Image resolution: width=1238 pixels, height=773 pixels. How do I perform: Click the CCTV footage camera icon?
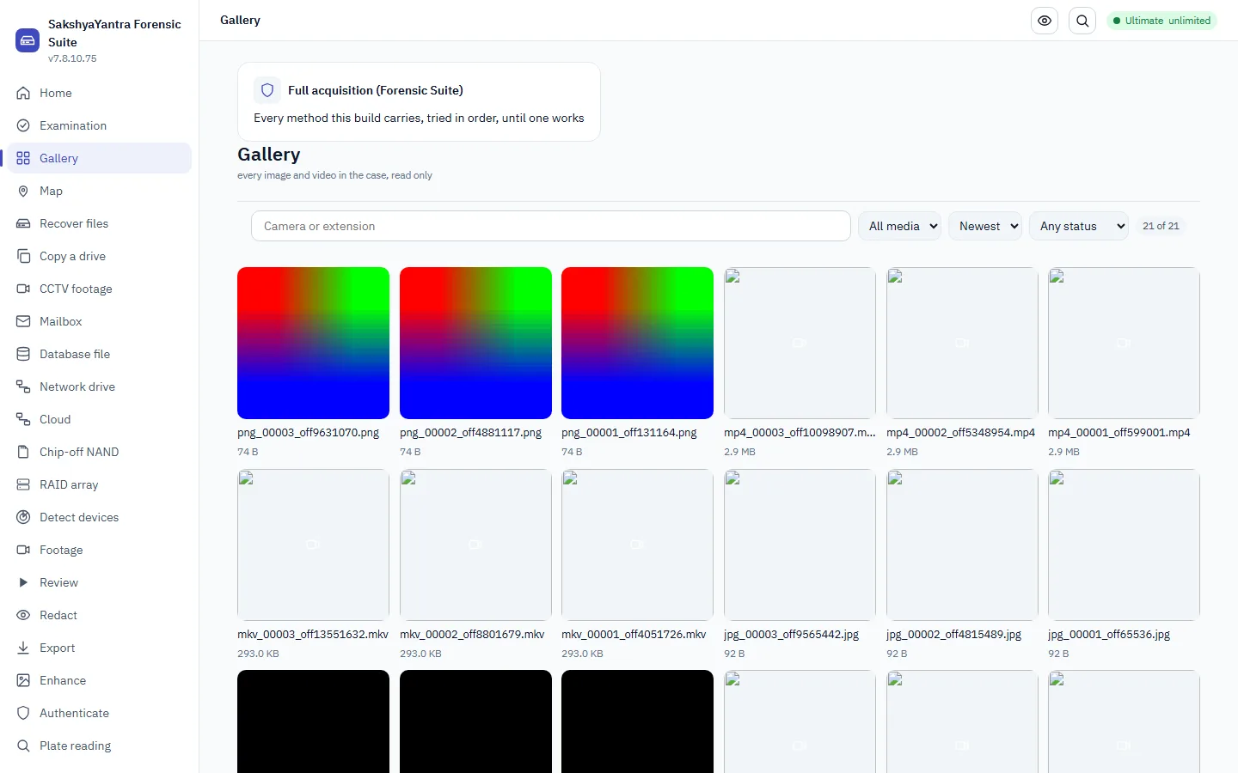coord(23,289)
